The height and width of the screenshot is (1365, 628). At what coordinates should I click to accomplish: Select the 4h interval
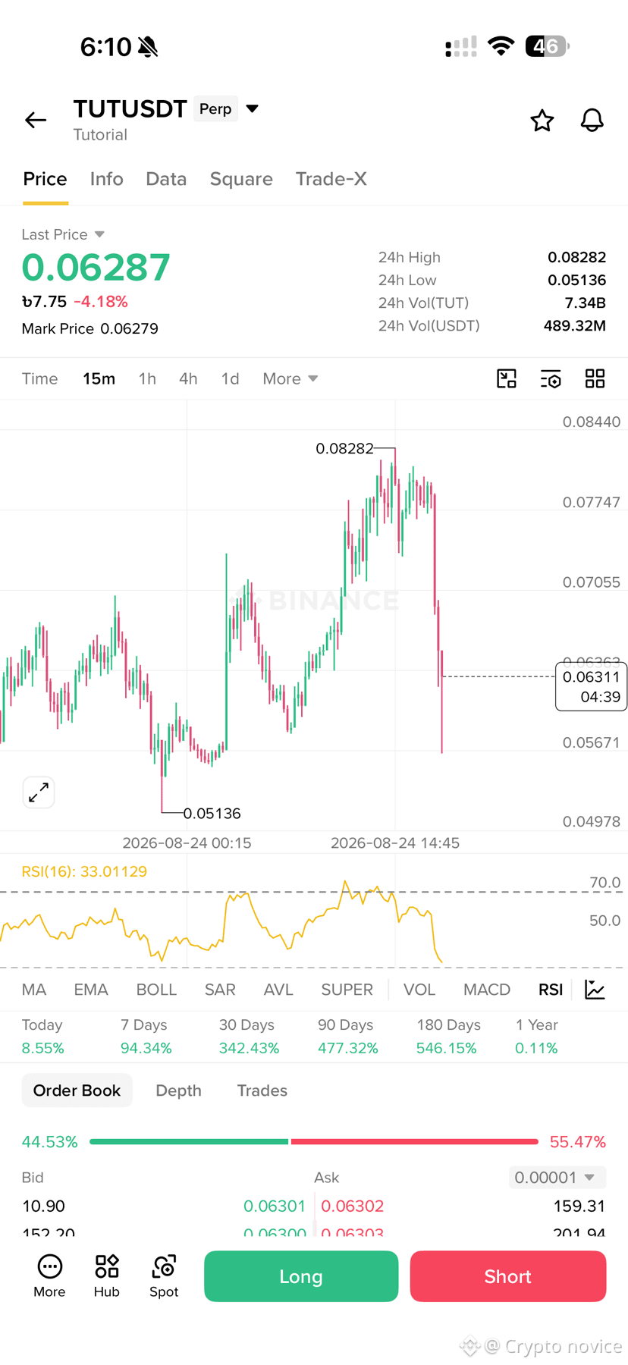(188, 378)
